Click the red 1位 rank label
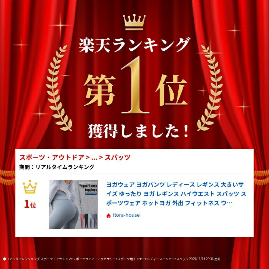The height and width of the screenshot is (269, 269). [30, 204]
